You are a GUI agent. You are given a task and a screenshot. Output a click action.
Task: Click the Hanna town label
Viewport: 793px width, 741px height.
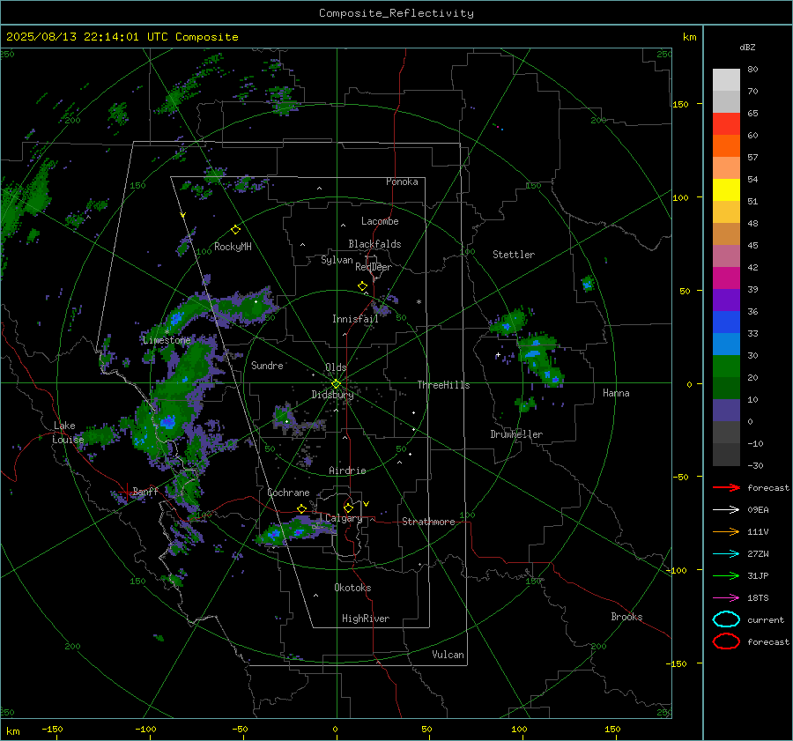tap(616, 393)
